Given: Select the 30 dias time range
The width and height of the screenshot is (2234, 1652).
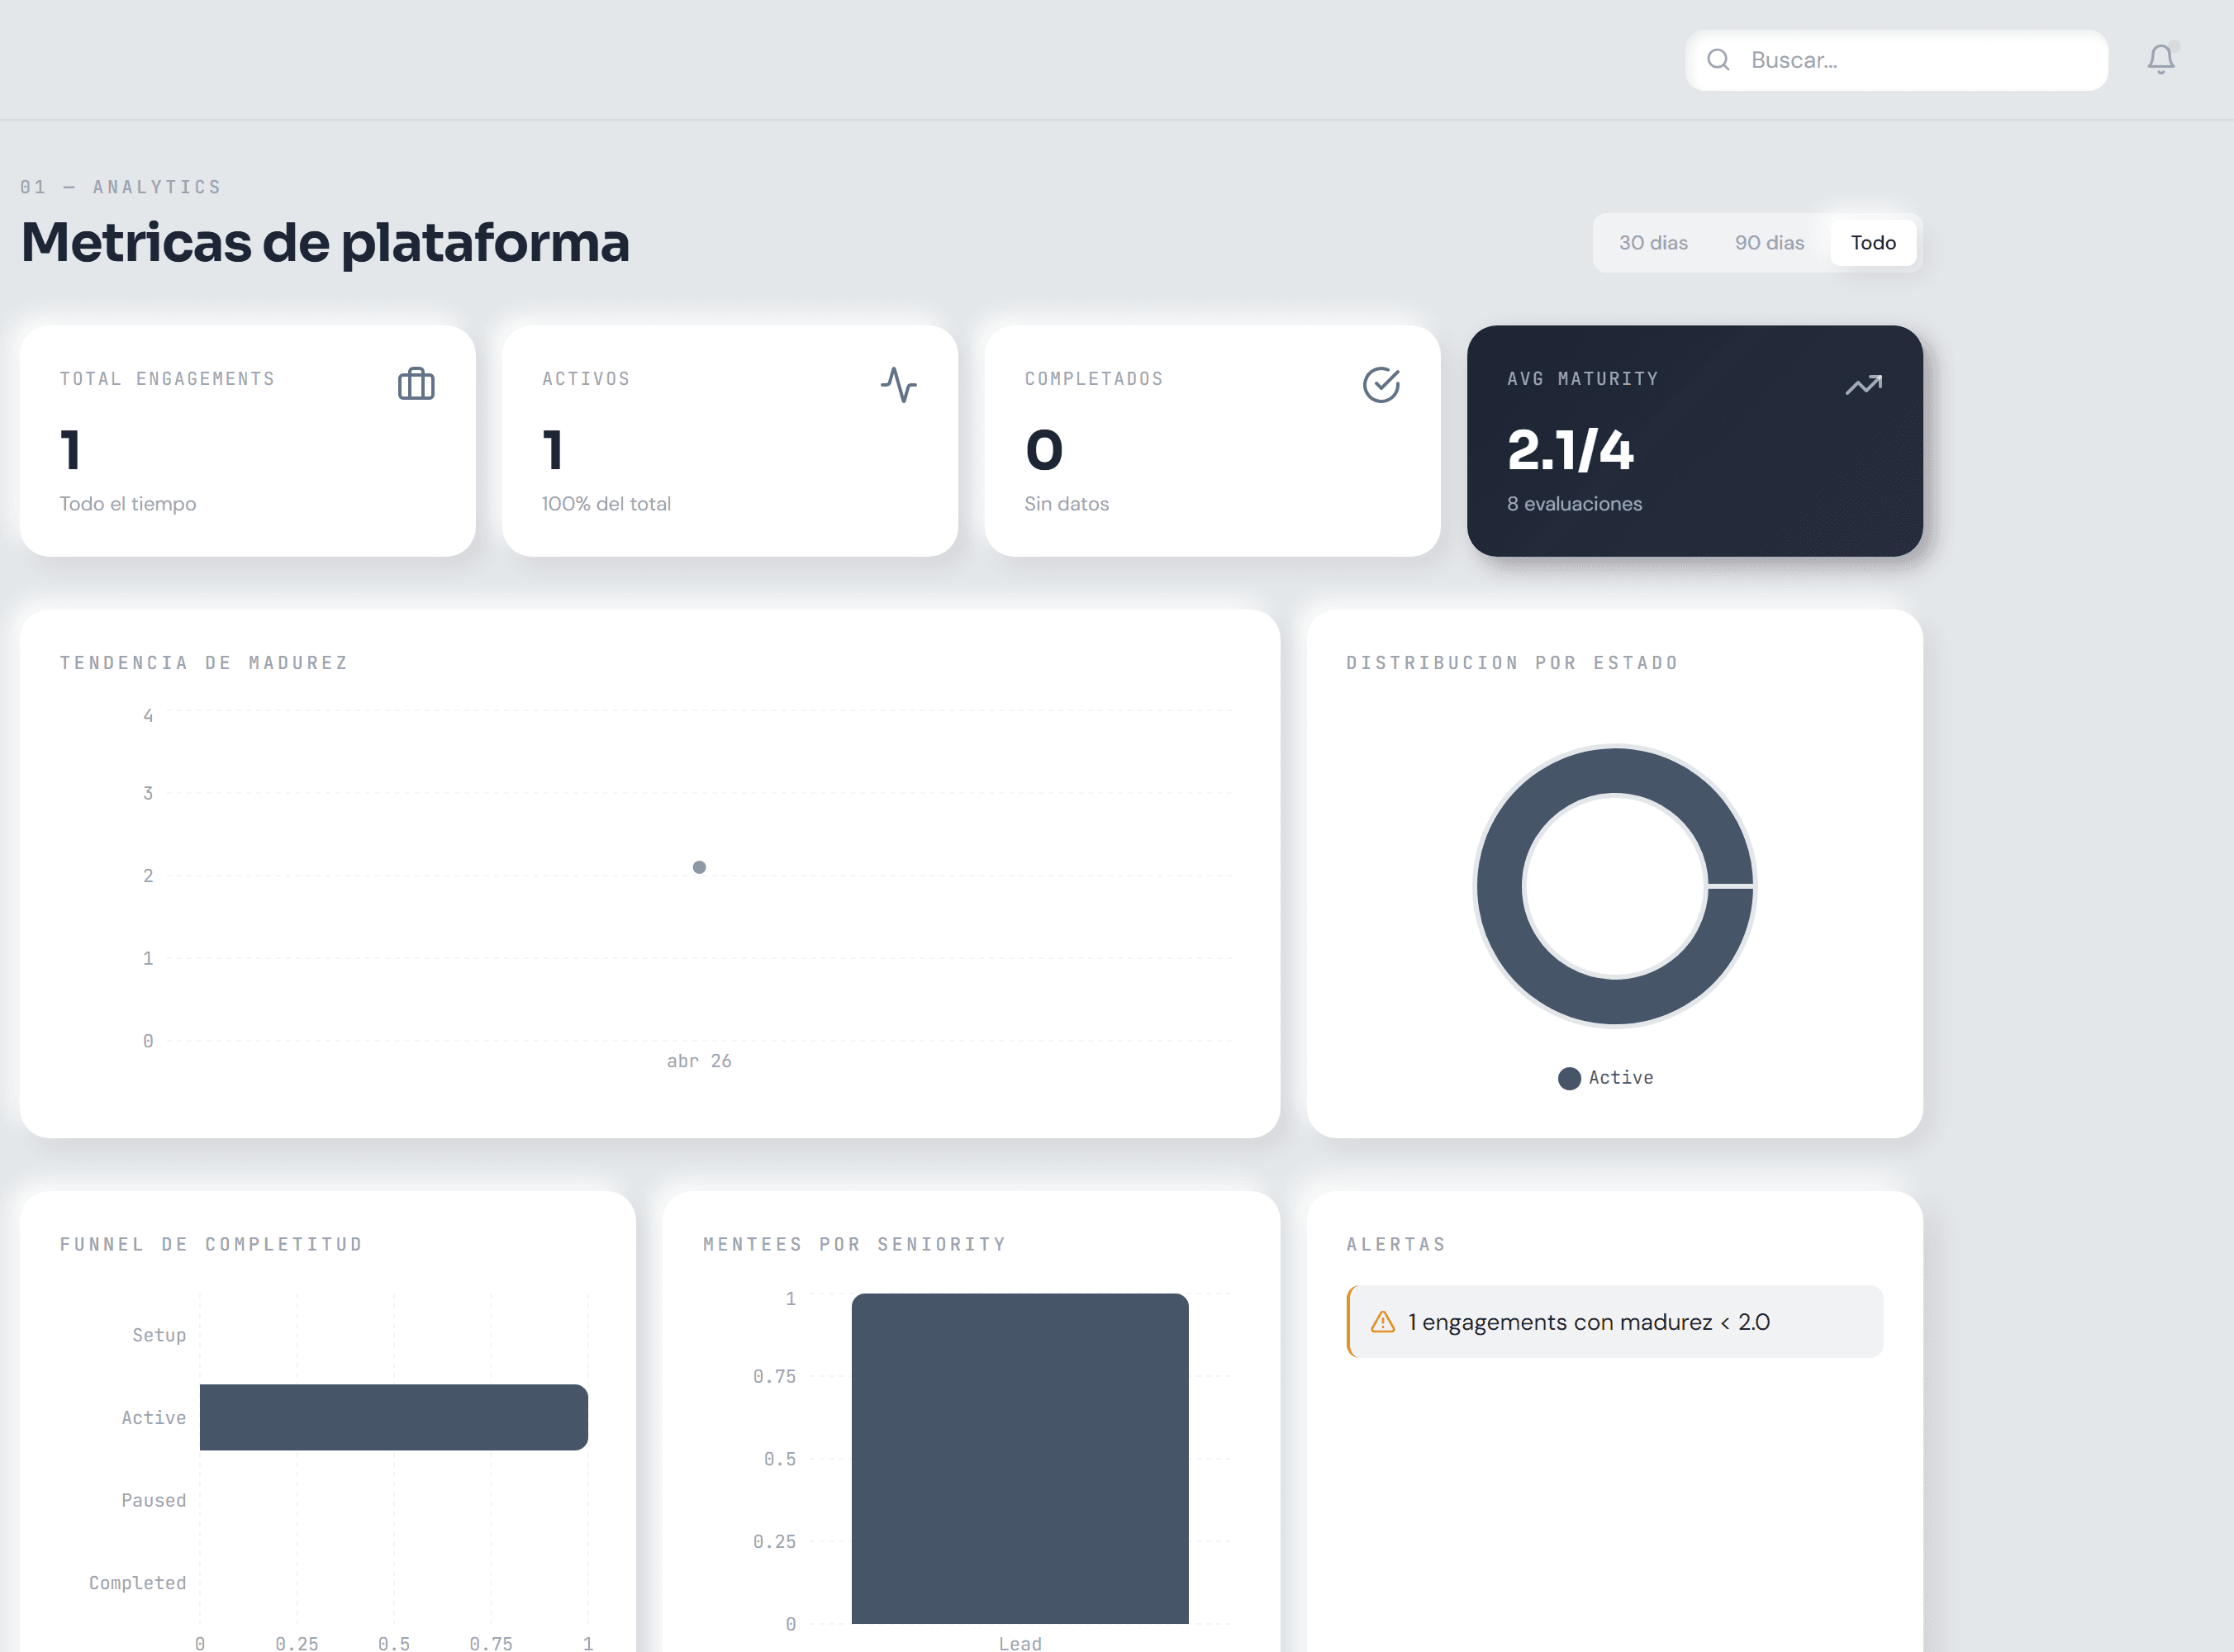Looking at the screenshot, I should pyautogui.click(x=1653, y=242).
